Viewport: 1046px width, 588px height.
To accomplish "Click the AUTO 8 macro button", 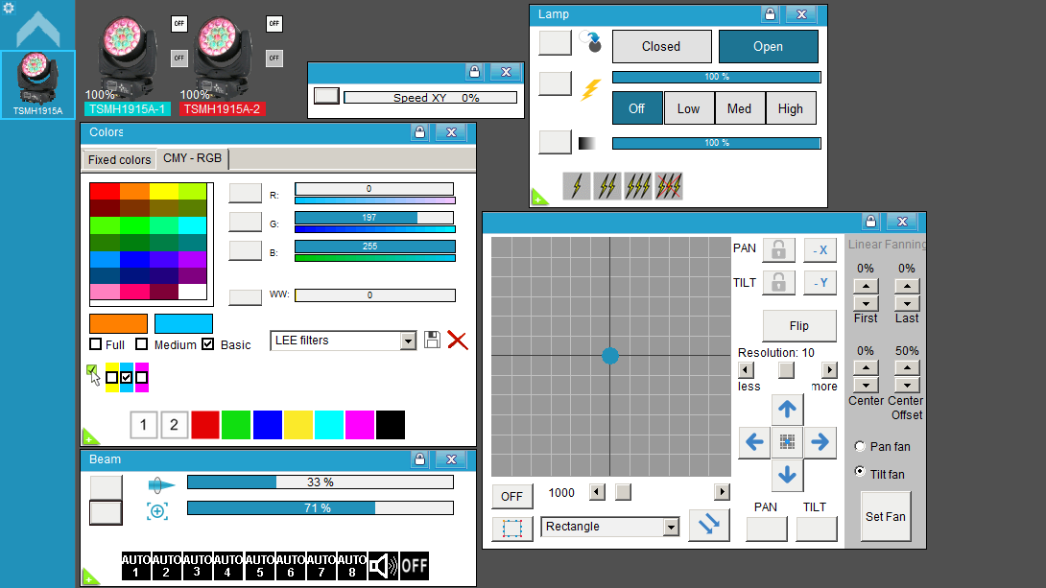I will coord(351,566).
